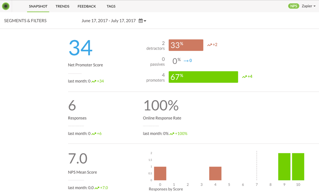Click the passives blue arrow indicator
The image size is (319, 196).
tap(186, 61)
